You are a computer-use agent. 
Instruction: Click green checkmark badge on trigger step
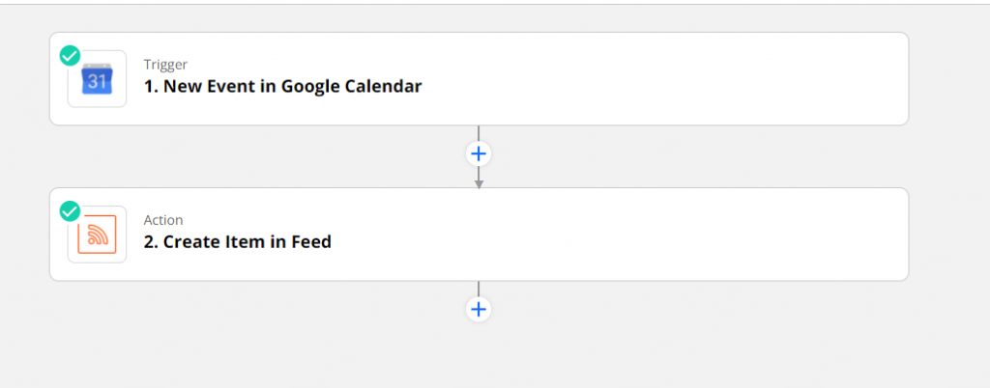click(70, 55)
